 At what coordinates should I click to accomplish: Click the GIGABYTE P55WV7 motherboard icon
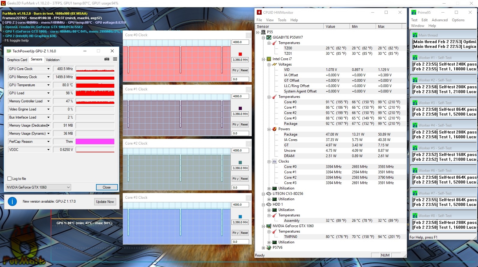[x=269, y=37]
